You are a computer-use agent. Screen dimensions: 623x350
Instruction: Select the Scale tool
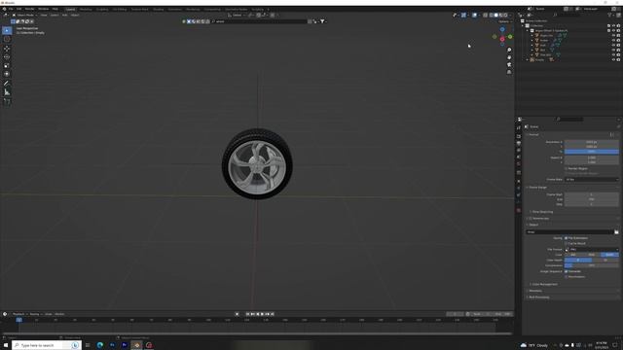pyautogui.click(x=7, y=65)
